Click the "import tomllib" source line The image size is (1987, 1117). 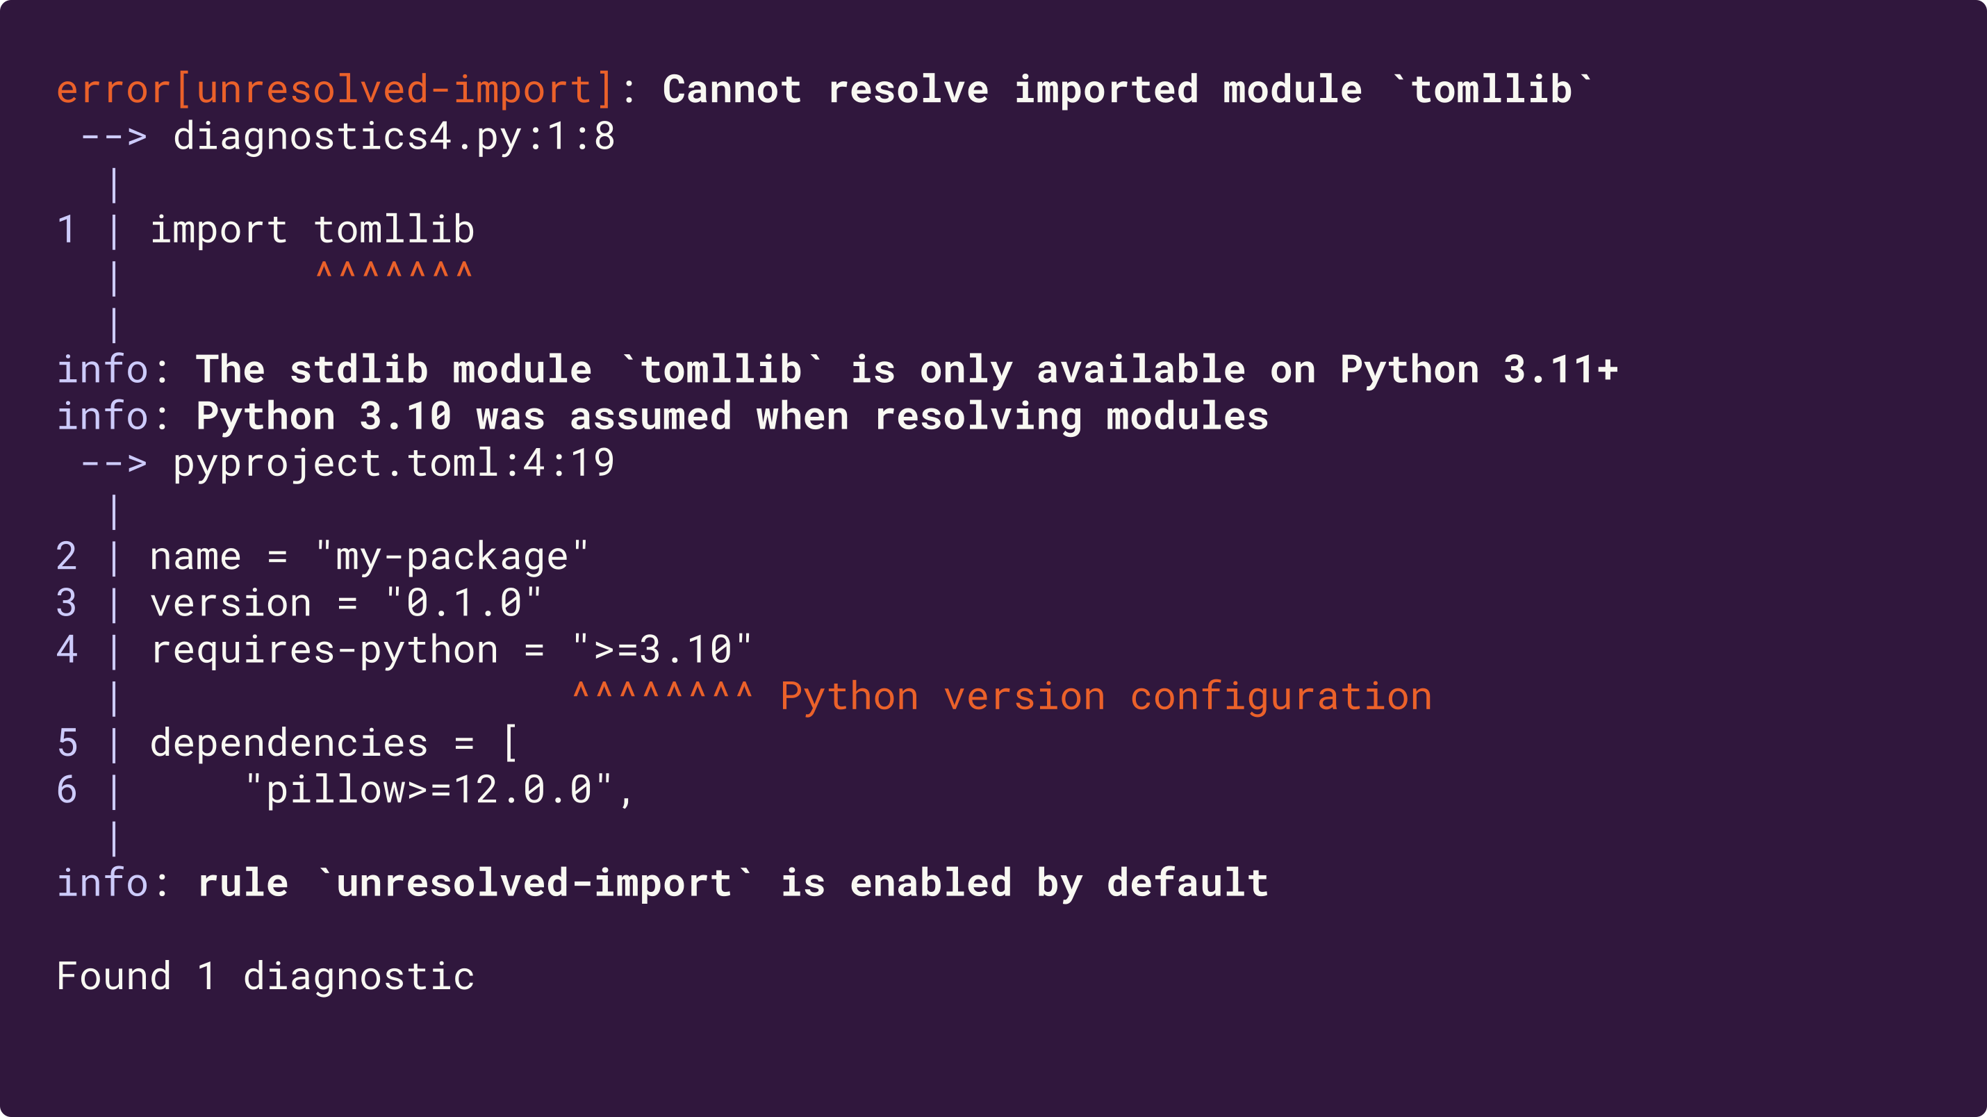tap(312, 231)
